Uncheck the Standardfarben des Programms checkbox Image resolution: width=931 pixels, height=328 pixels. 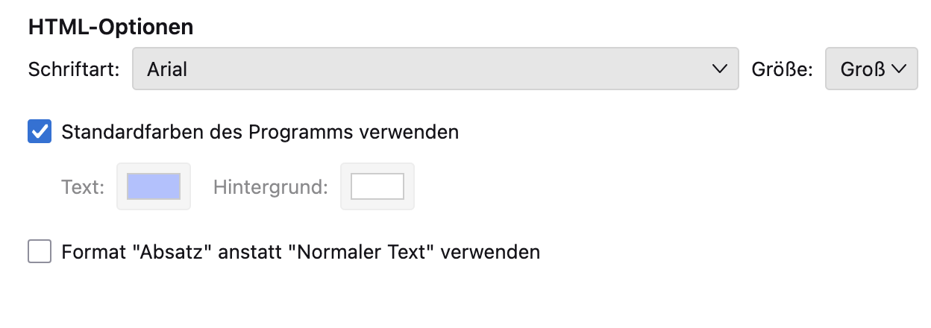pos(40,132)
